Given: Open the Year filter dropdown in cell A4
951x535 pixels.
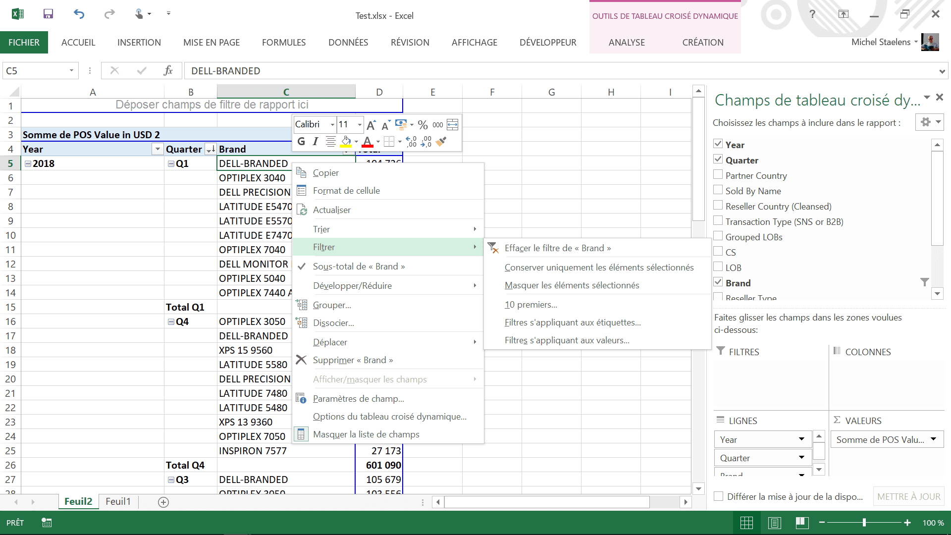Looking at the screenshot, I should pos(158,149).
